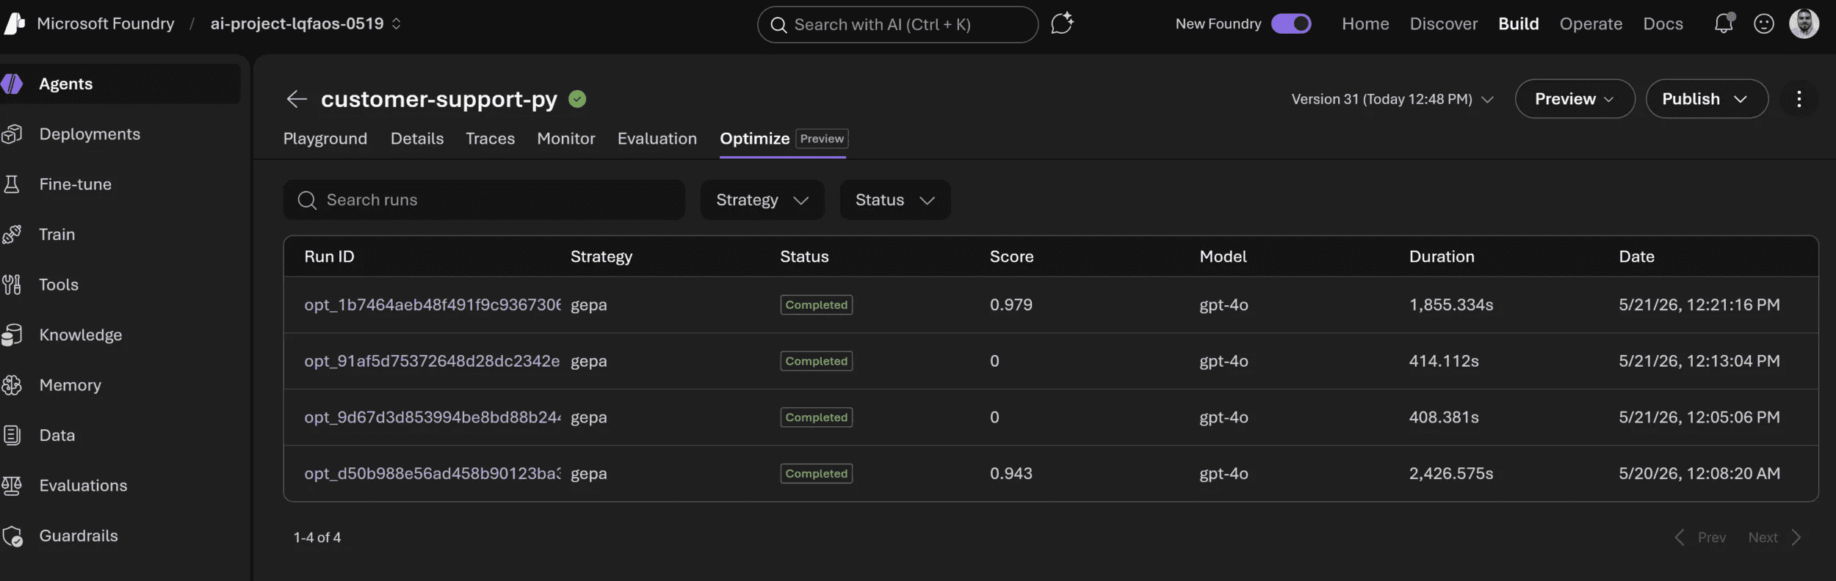This screenshot has width=1836, height=581.
Task: Expand the Preview dropdown button
Action: click(x=1575, y=99)
